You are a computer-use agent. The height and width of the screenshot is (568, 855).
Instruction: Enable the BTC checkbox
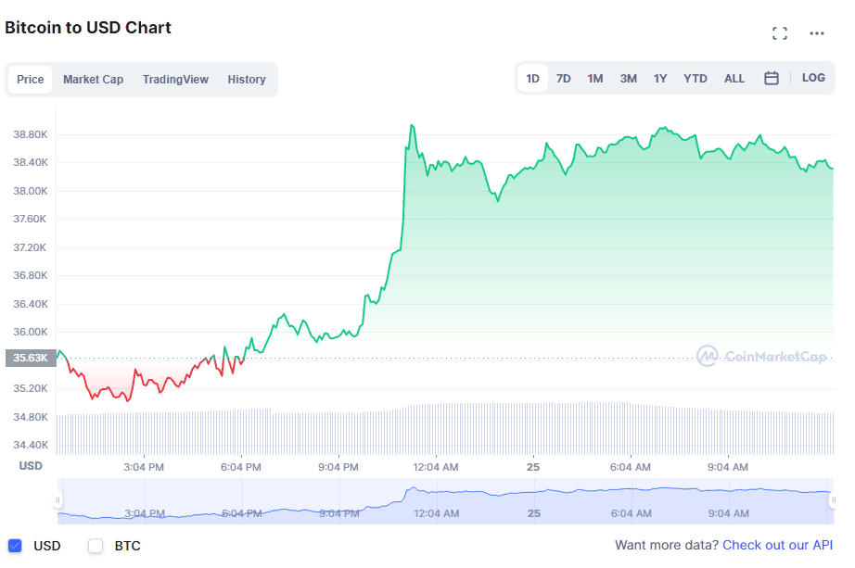pyautogui.click(x=96, y=546)
